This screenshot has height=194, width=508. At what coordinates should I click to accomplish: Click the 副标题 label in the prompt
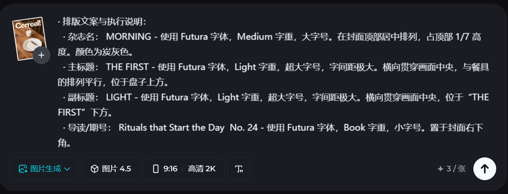click(x=84, y=98)
